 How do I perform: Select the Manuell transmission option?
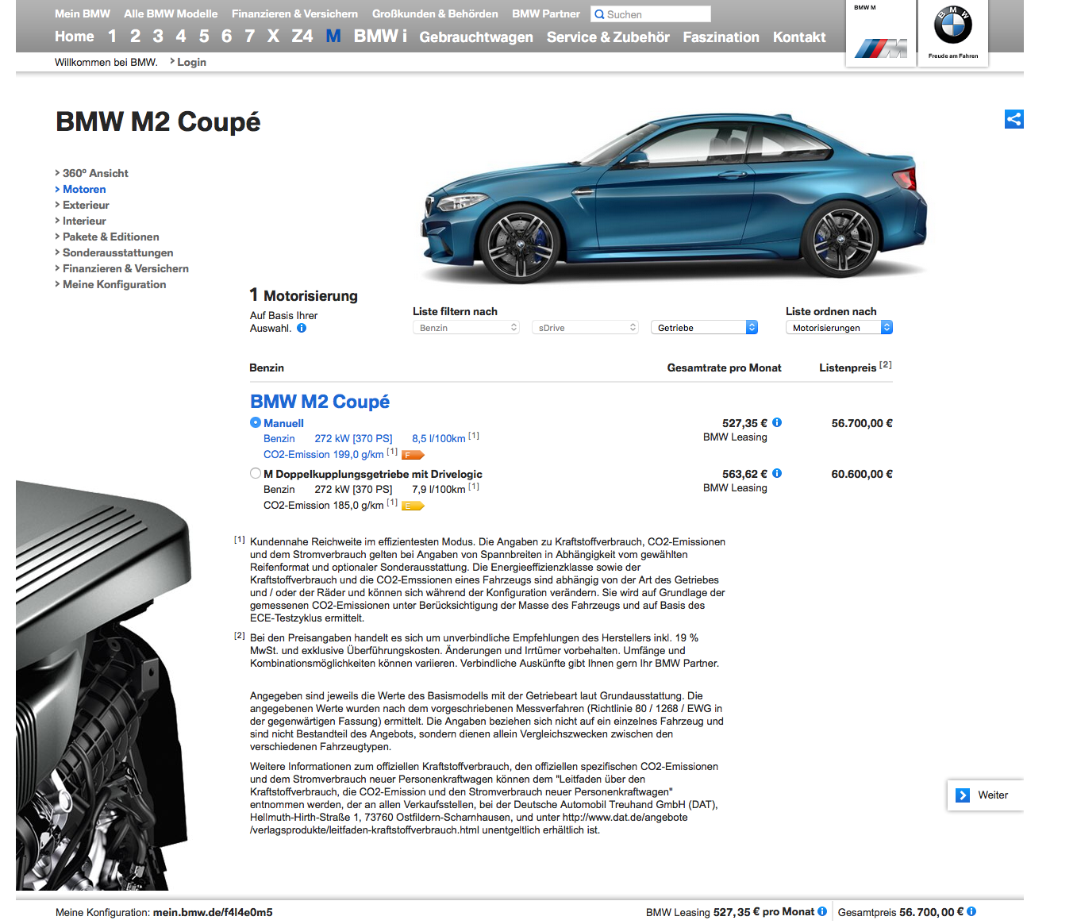tap(256, 423)
